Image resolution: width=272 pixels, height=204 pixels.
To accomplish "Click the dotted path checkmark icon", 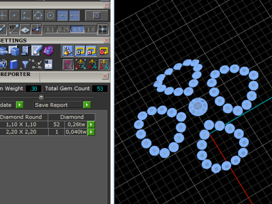I will point(37,65).
